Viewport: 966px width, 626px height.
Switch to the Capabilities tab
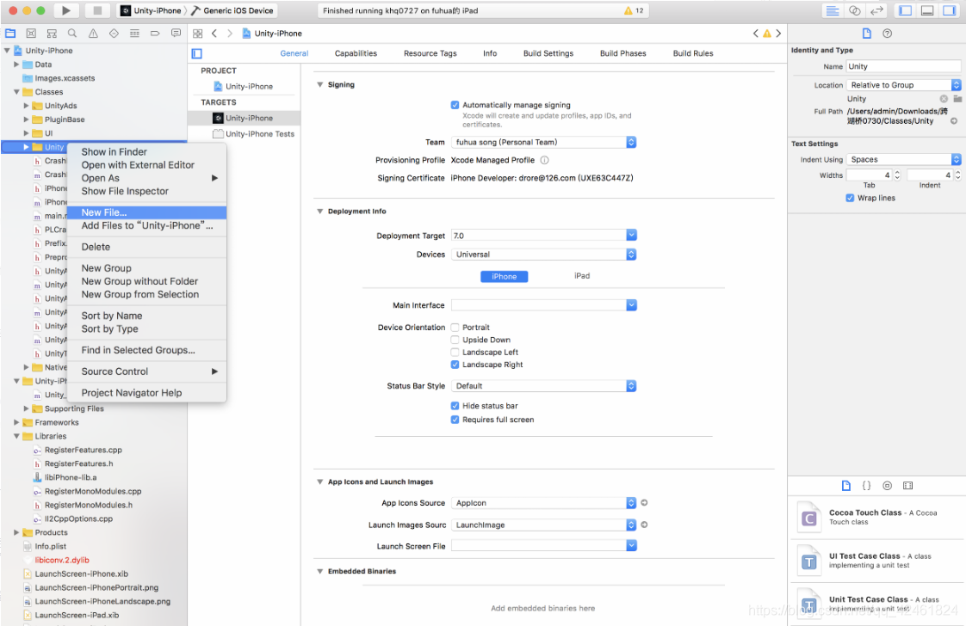click(356, 53)
